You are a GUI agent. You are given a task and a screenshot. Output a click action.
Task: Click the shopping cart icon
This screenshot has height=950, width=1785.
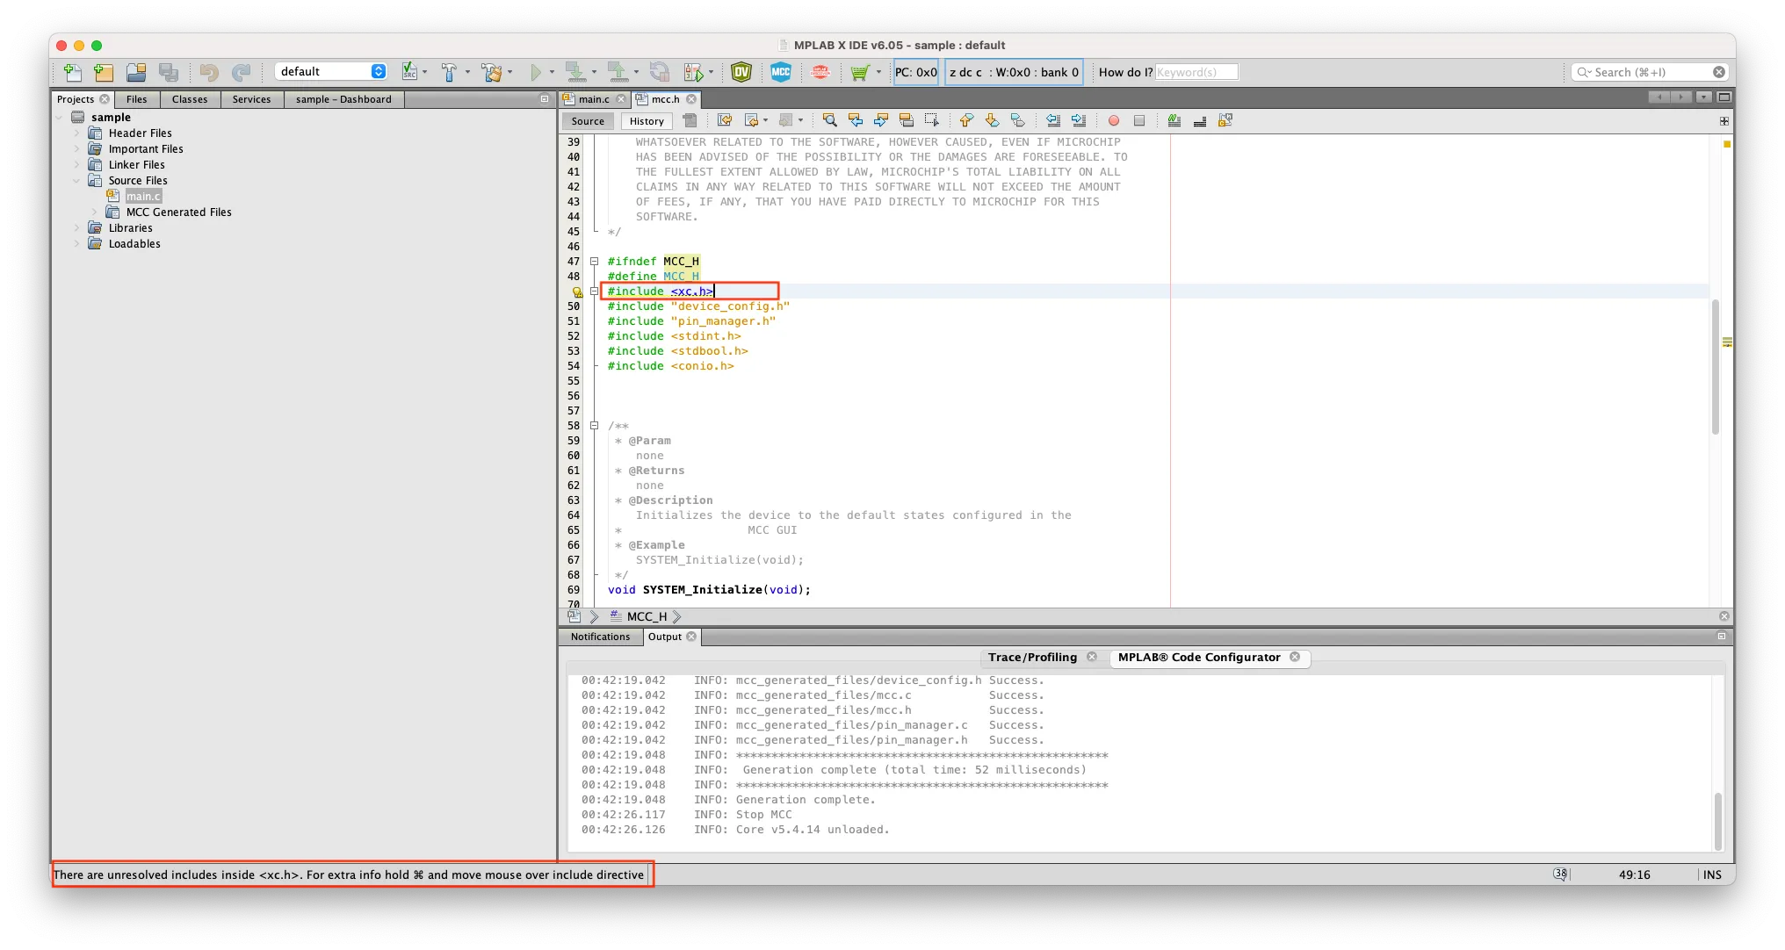[859, 72]
